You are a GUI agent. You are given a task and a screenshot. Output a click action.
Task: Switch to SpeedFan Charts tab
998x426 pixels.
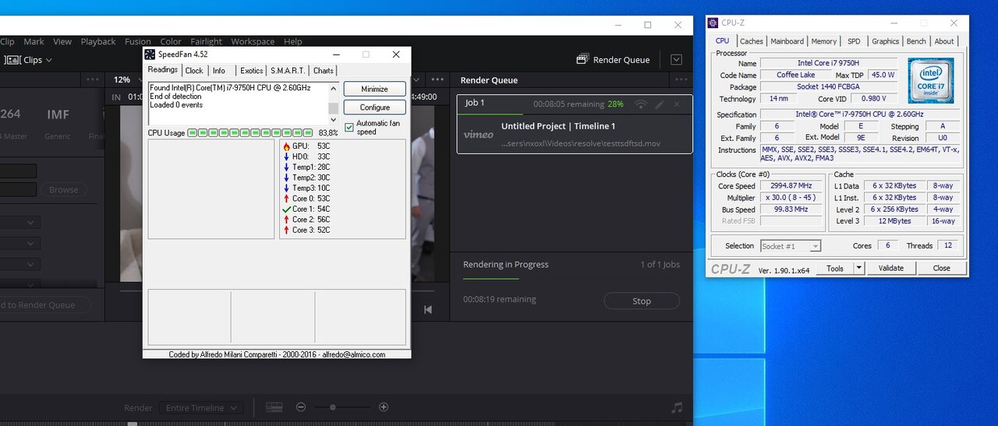click(x=323, y=70)
